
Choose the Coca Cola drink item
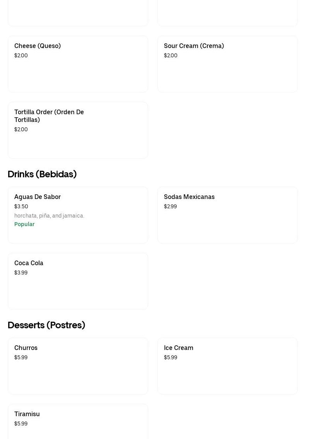pyautogui.click(x=78, y=281)
